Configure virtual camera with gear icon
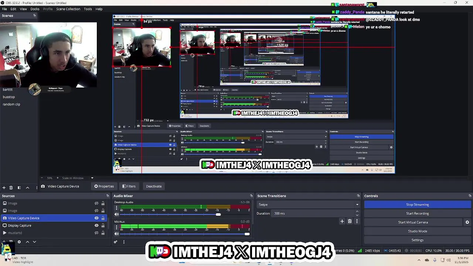 coord(467,222)
